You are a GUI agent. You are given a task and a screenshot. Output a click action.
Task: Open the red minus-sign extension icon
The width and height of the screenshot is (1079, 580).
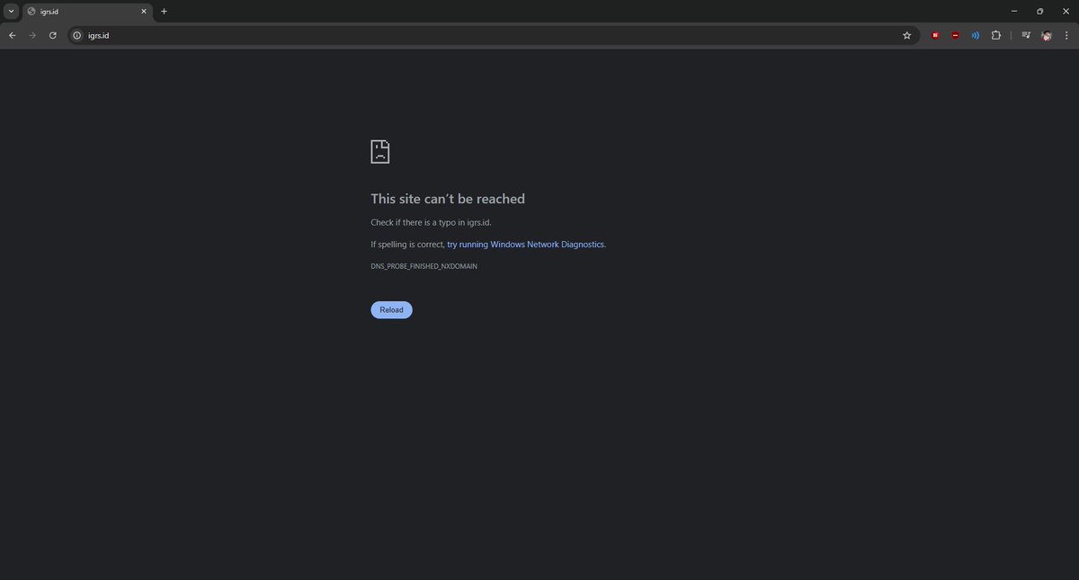coord(955,35)
